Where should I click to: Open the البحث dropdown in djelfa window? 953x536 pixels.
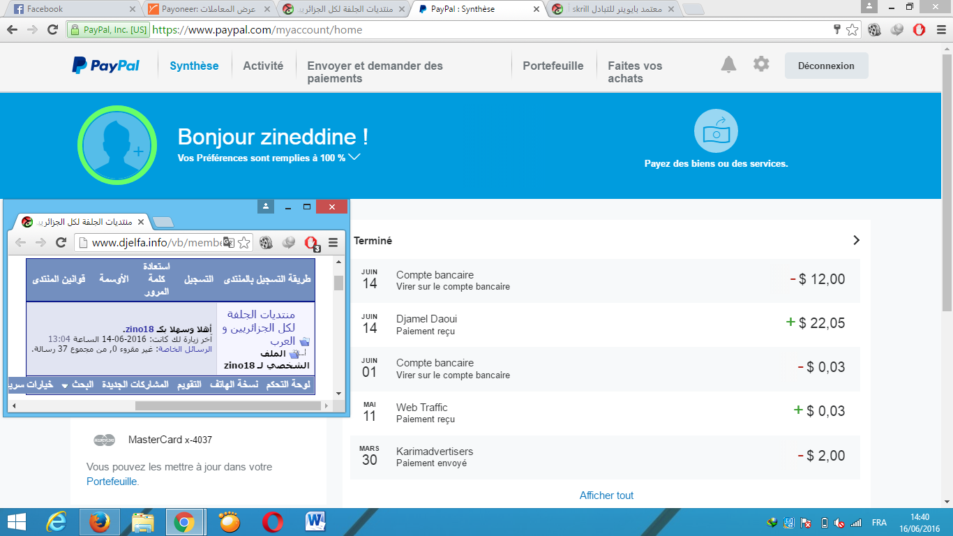(x=77, y=385)
